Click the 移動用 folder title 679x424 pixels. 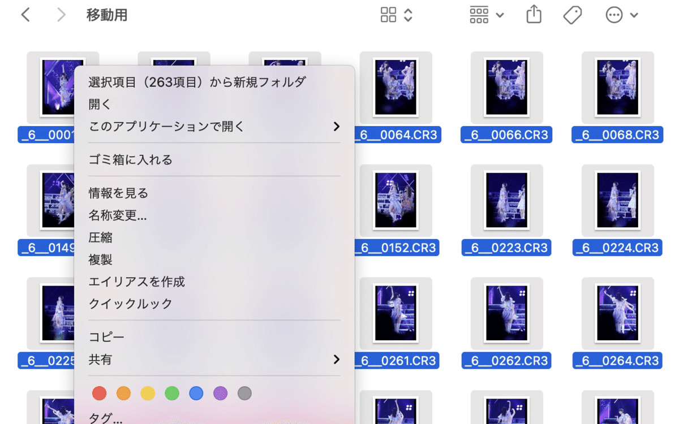tap(107, 15)
